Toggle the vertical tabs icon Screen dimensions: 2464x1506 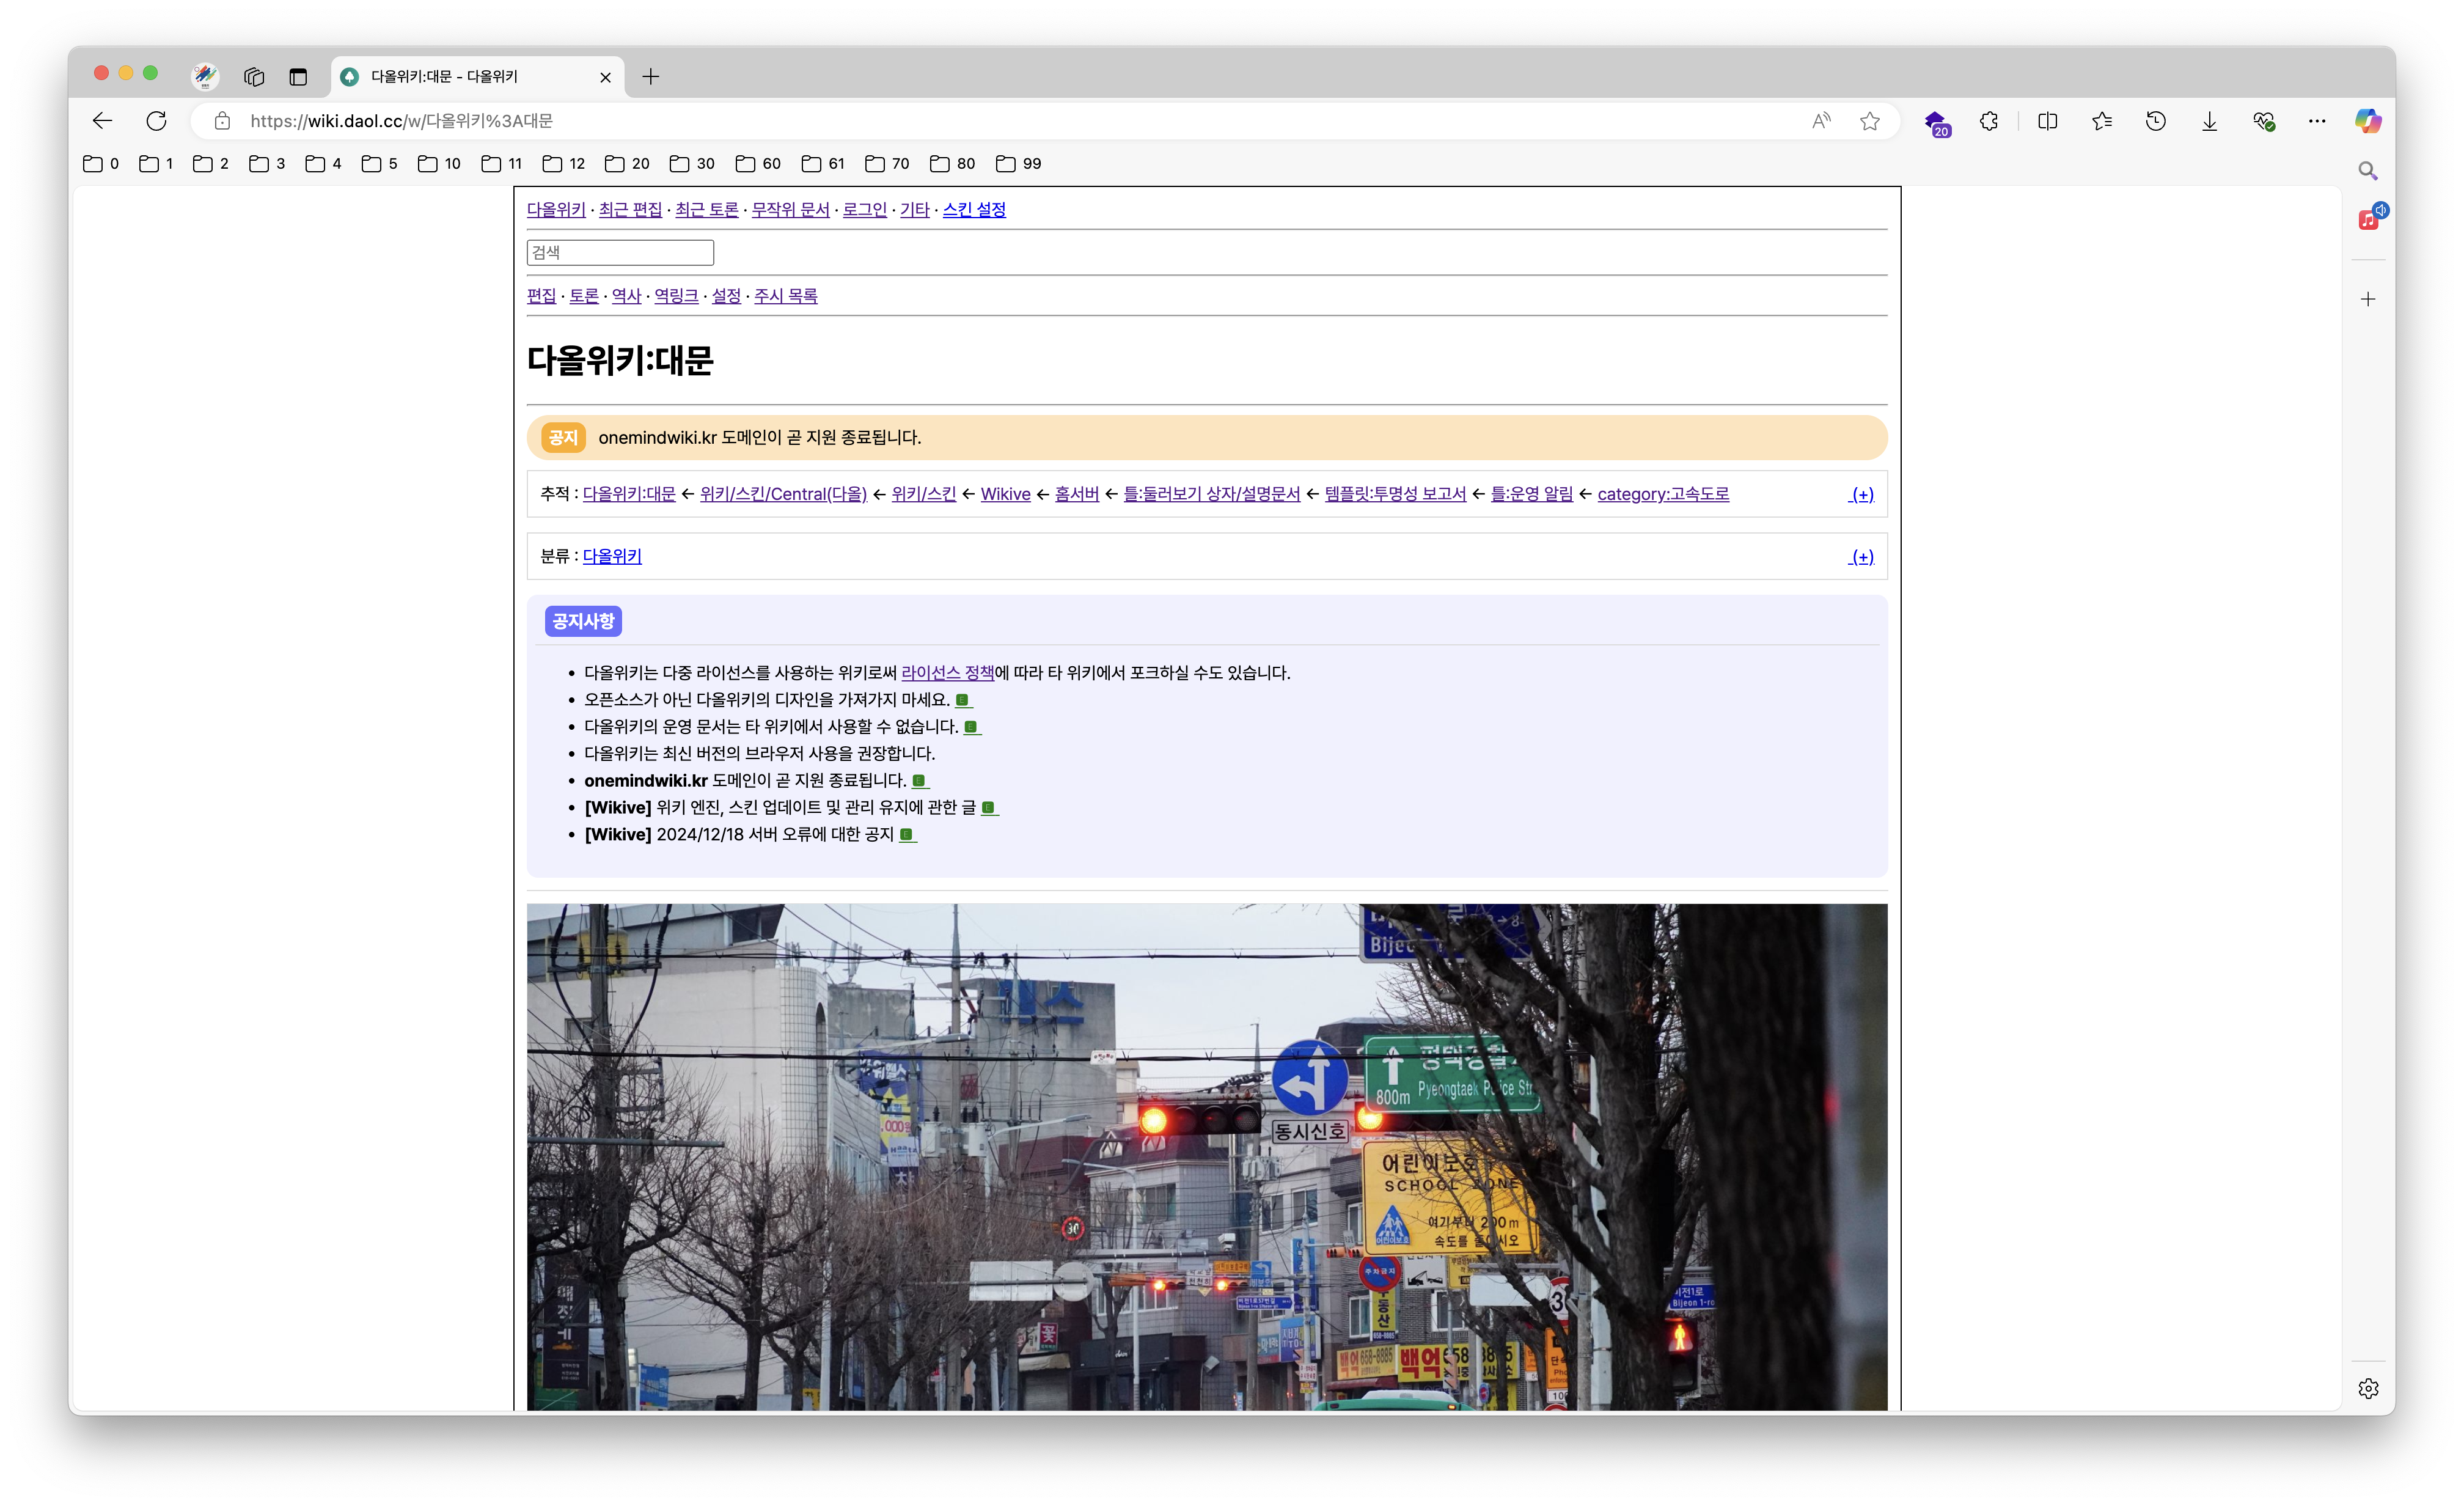(x=298, y=76)
